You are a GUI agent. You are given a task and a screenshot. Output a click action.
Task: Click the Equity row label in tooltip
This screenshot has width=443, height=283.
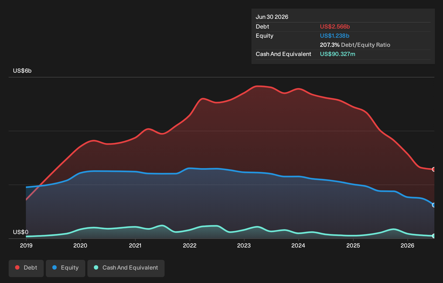click(x=265, y=36)
